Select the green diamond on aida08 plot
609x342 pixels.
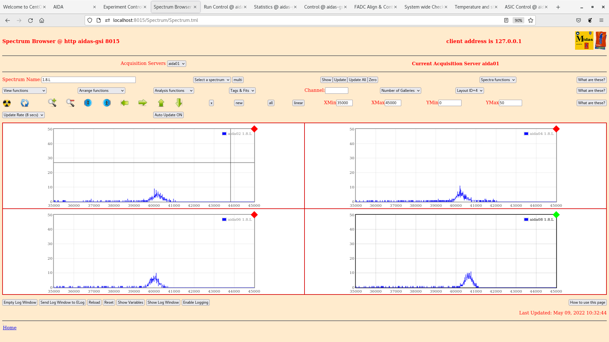(556, 215)
